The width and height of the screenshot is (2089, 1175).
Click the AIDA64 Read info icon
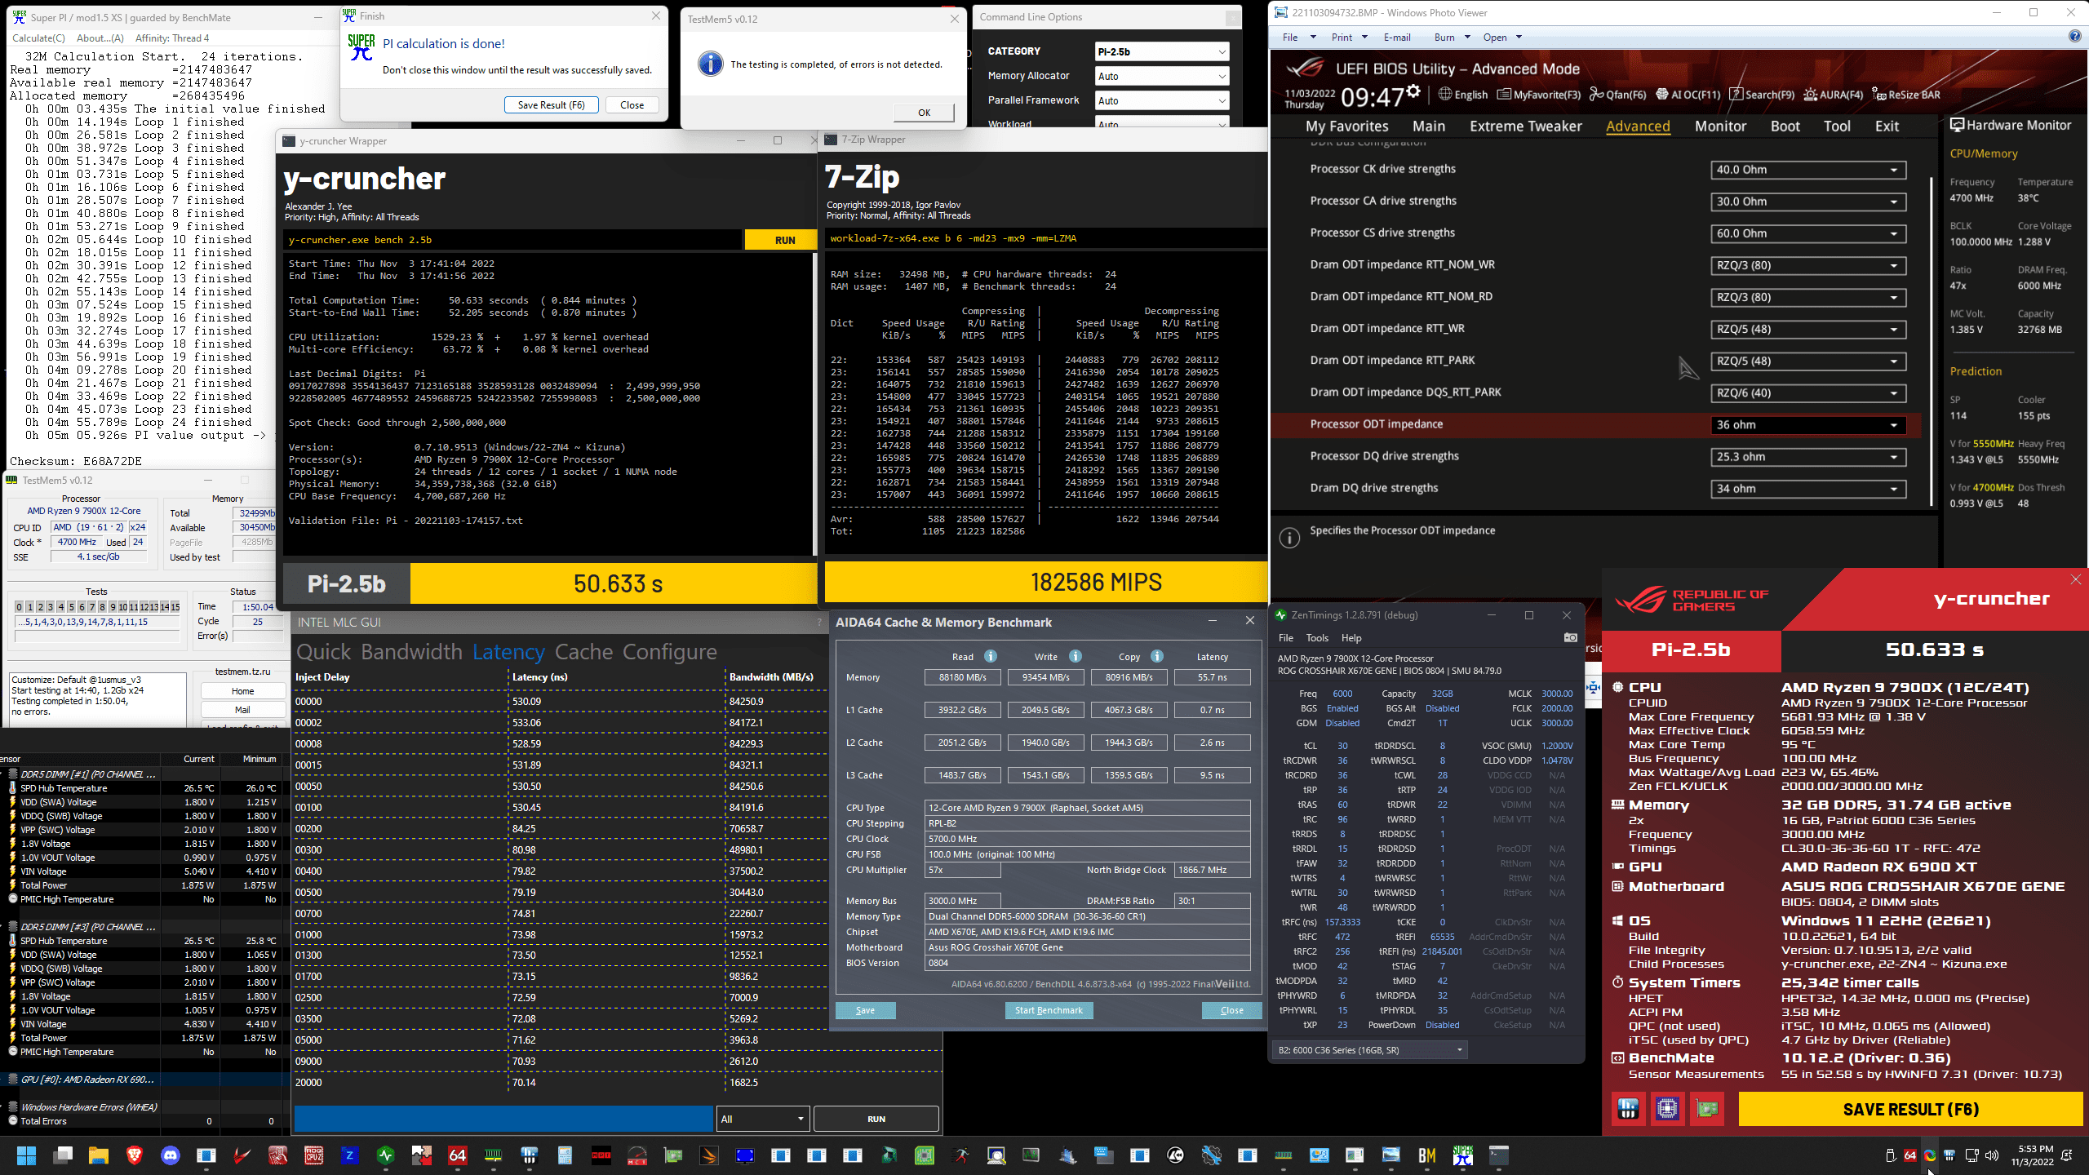coord(990,656)
